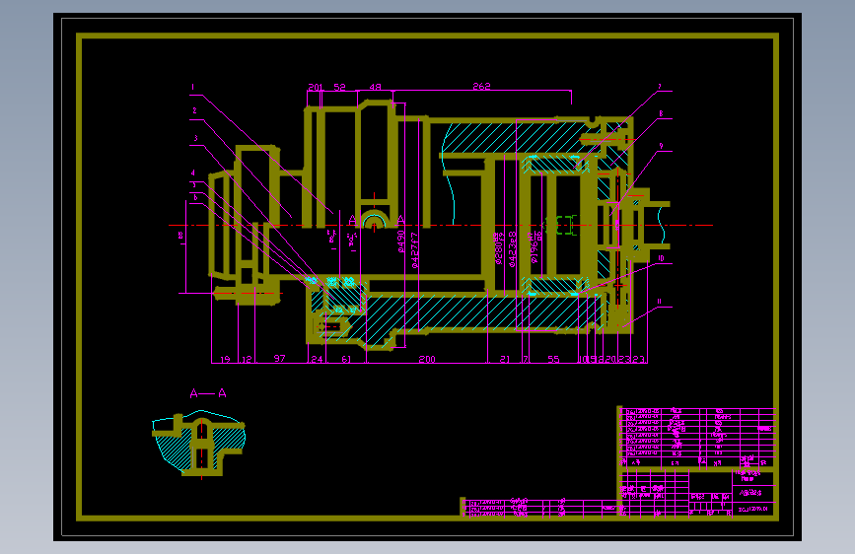Select the 201 dimension text
This screenshot has width=855, height=554.
pyautogui.click(x=316, y=88)
